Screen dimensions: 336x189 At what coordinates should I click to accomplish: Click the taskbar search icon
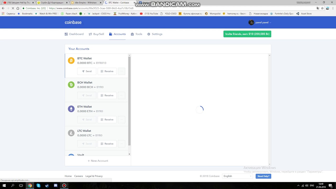13,185
